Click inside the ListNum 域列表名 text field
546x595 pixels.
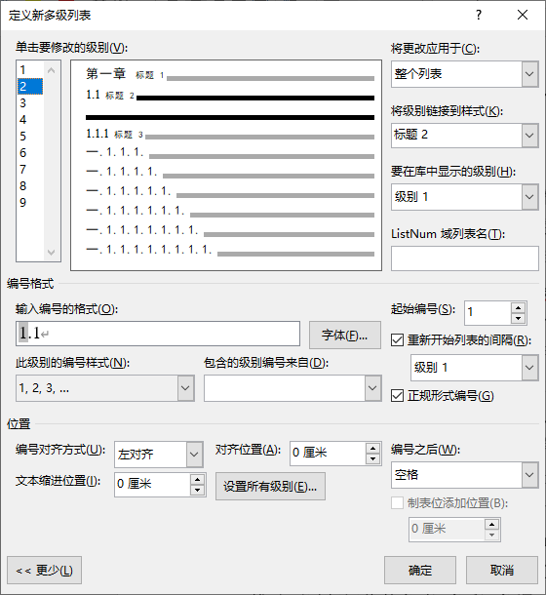(464, 258)
